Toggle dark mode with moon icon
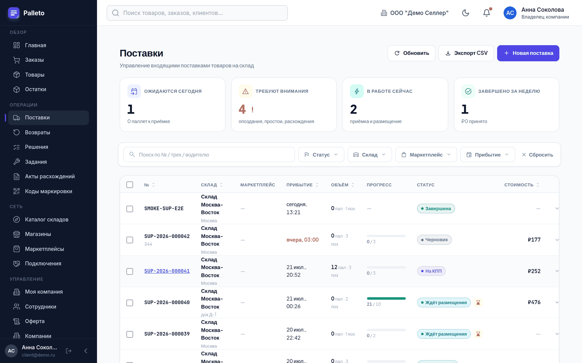Image resolution: width=582 pixels, height=363 pixels. [x=465, y=13]
